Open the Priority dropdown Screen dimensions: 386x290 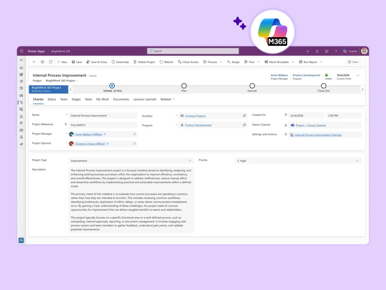(298, 161)
